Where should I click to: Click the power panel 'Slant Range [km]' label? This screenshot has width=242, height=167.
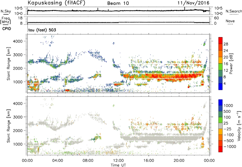coord(8,64)
